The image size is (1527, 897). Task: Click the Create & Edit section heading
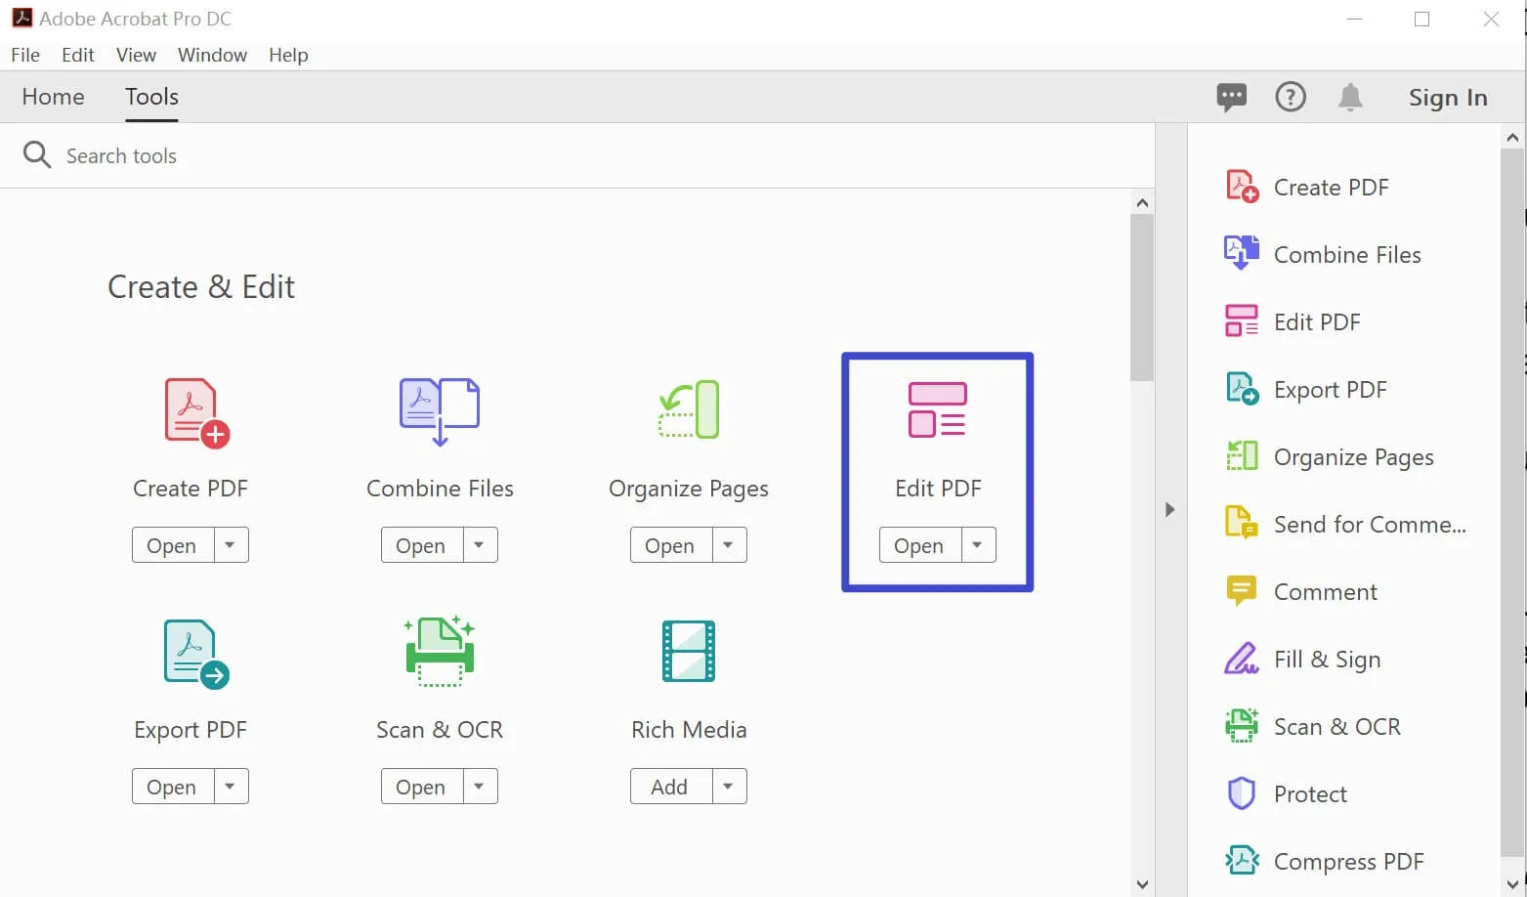coord(201,286)
